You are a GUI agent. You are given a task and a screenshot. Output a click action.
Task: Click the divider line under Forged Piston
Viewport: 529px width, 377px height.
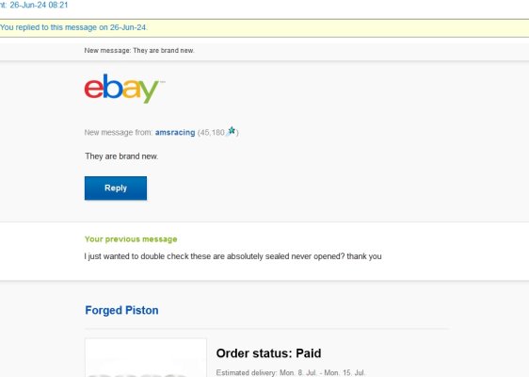[266, 328]
